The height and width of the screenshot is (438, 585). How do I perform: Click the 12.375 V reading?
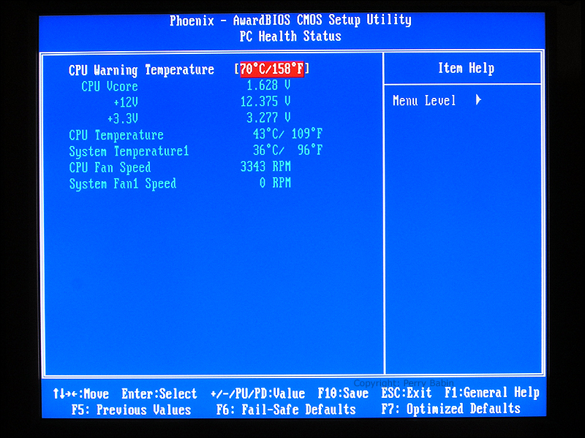[x=265, y=101]
